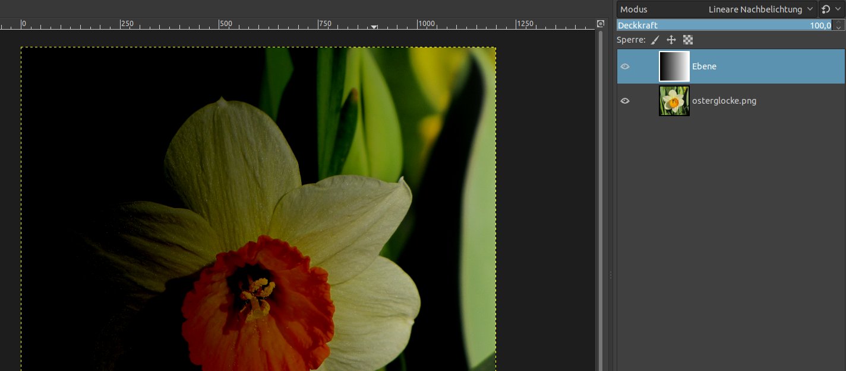Hide the osterglocke.png layer
This screenshot has width=846, height=371.
[x=625, y=101]
